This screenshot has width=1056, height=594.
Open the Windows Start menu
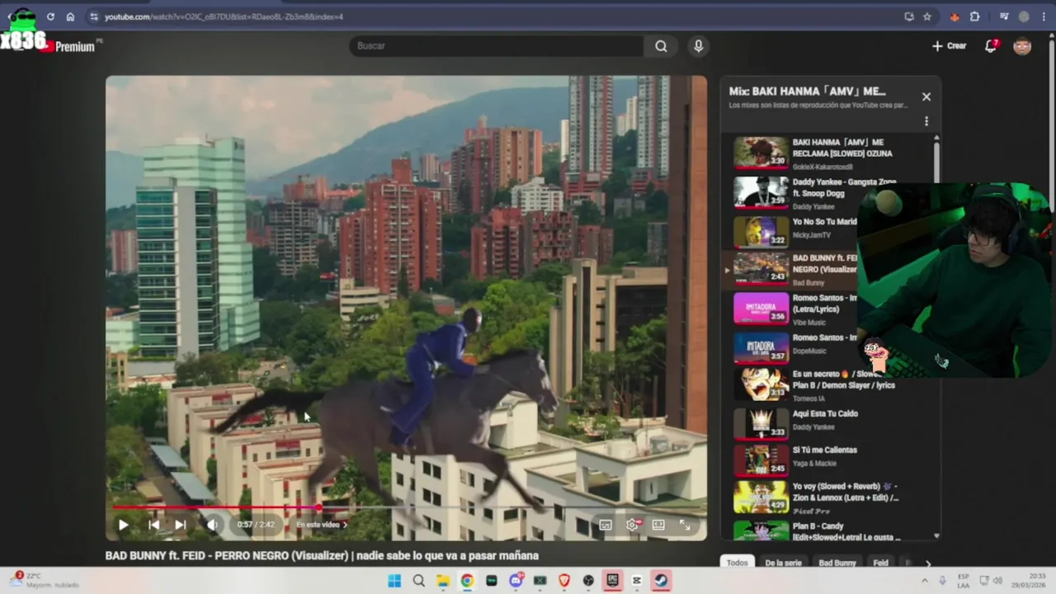pyautogui.click(x=394, y=581)
